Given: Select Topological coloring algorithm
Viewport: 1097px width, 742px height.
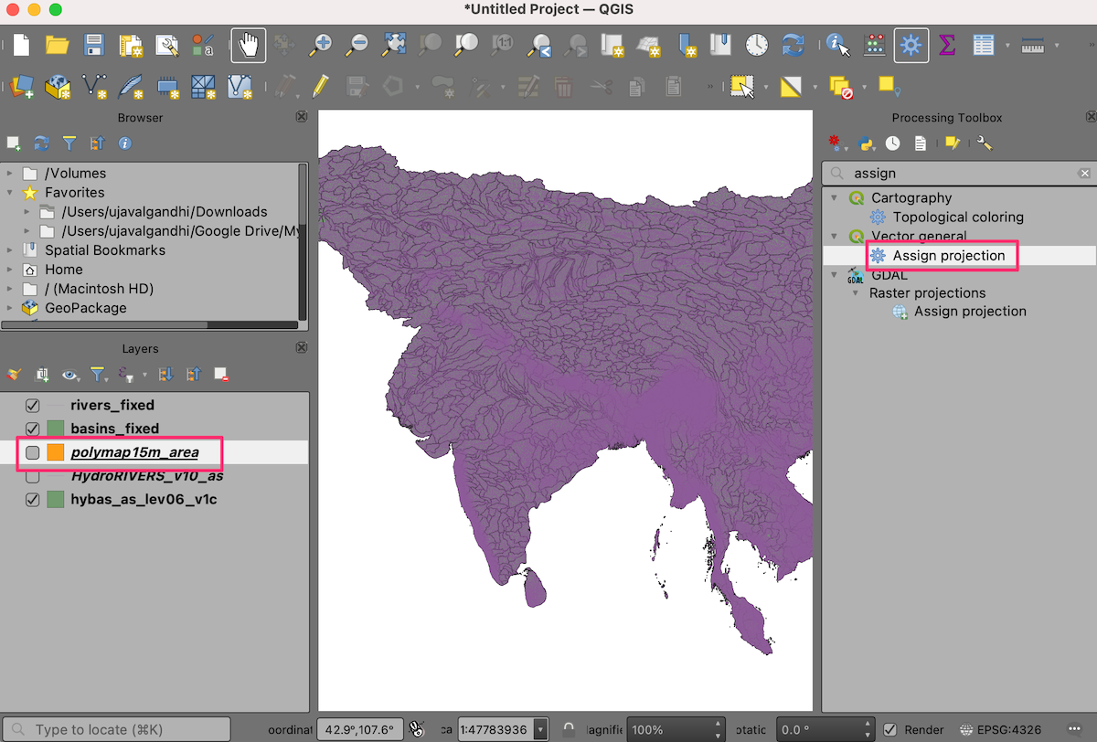Looking at the screenshot, I should click(x=957, y=217).
